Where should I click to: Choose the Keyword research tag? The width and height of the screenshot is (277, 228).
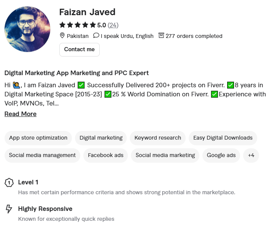tap(158, 138)
